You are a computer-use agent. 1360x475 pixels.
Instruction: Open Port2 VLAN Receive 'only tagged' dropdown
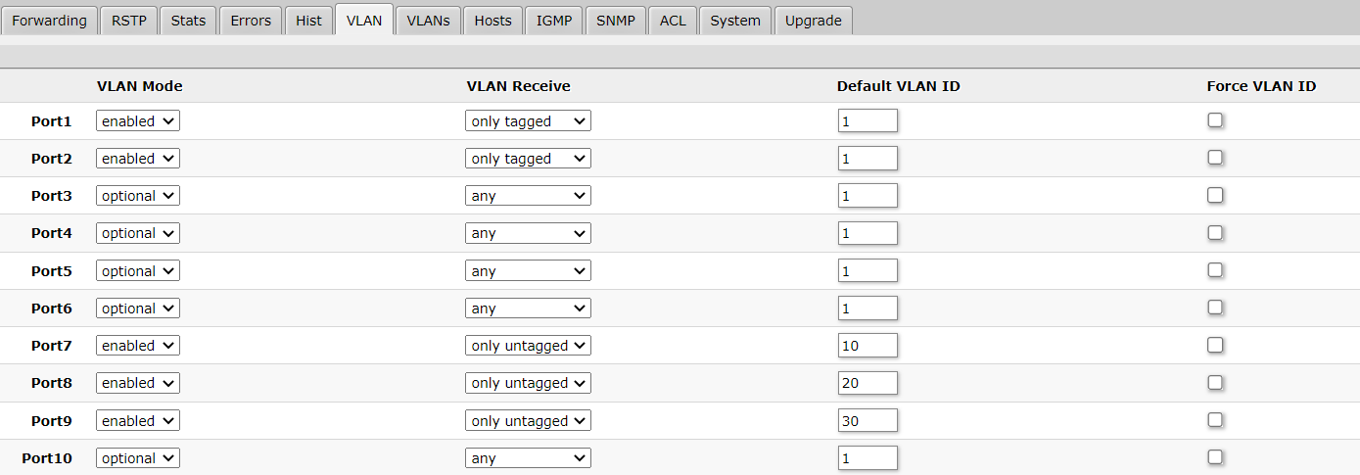click(x=528, y=159)
